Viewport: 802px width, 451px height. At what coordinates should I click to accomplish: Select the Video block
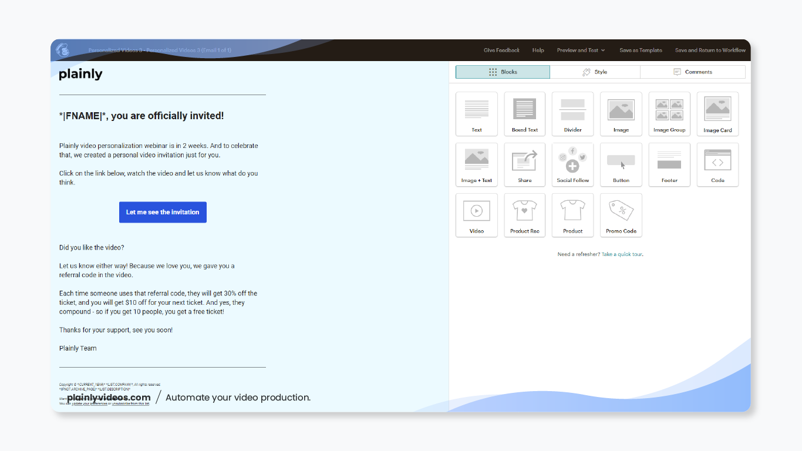[x=477, y=216]
